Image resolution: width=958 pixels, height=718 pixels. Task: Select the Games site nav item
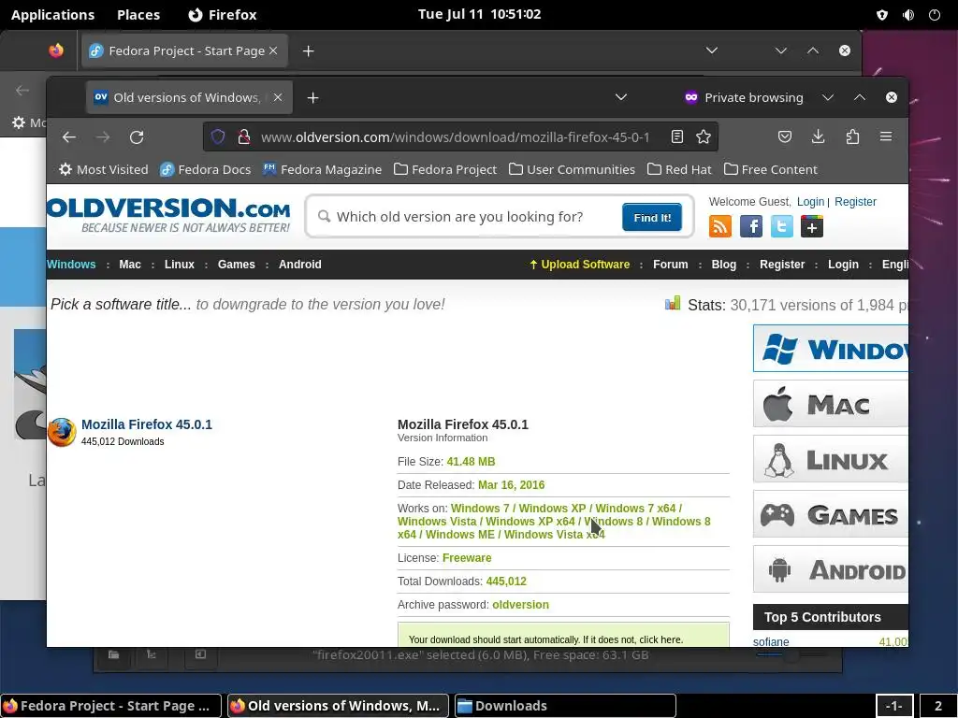point(237,265)
